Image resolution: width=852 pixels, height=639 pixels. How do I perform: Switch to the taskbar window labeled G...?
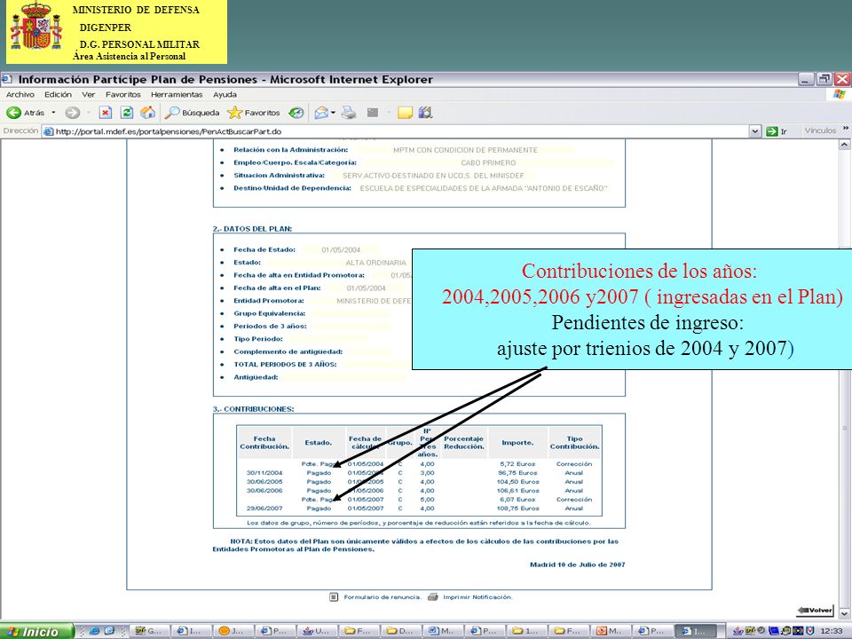149,631
